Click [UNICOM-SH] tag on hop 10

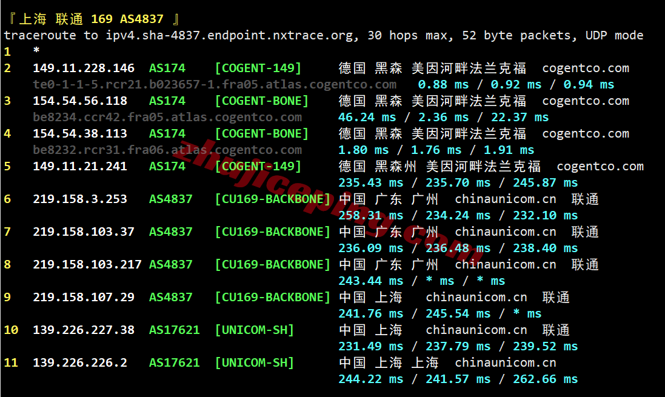254,330
